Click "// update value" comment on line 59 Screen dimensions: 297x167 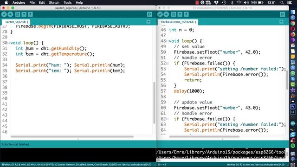[193, 102]
